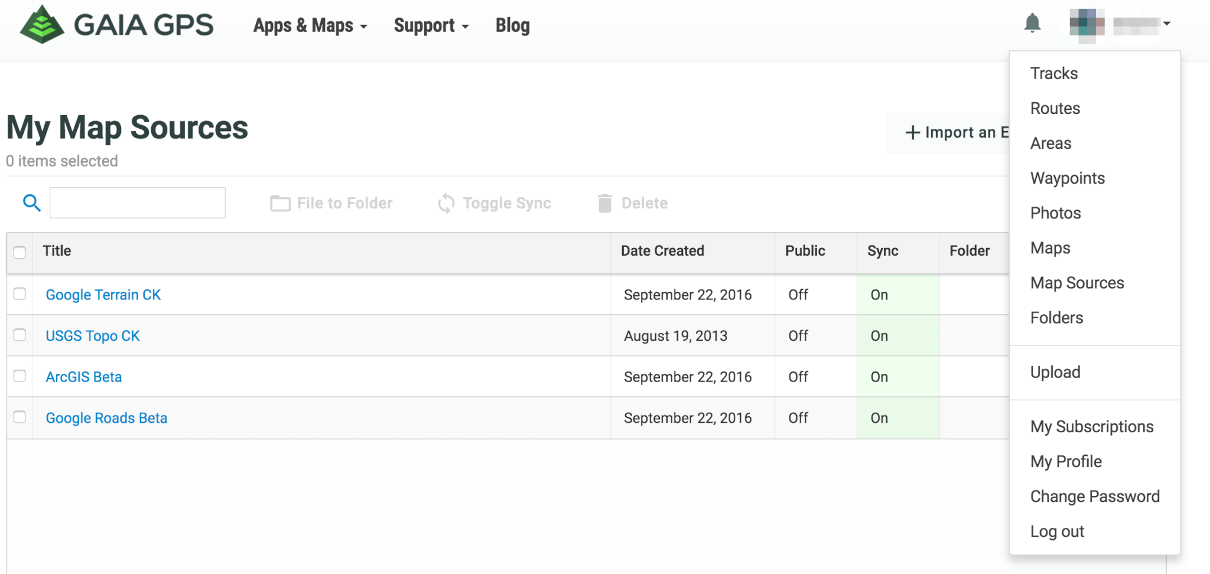Choose Upload from account menu

(1055, 372)
